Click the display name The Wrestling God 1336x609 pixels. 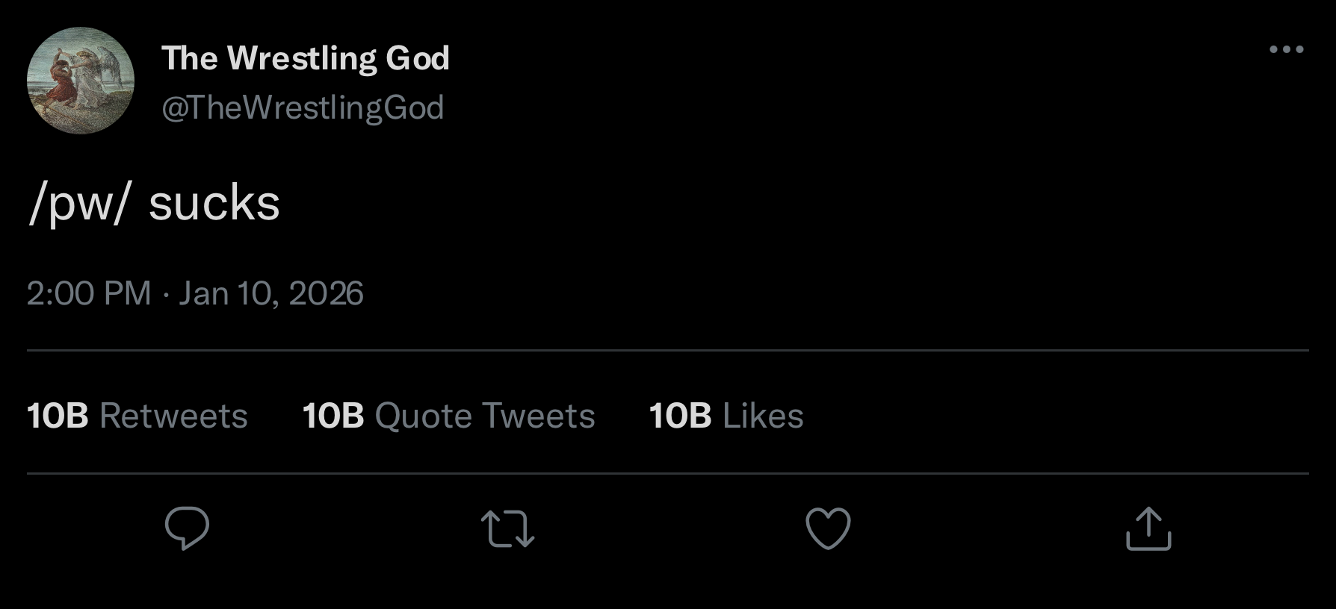click(x=306, y=58)
